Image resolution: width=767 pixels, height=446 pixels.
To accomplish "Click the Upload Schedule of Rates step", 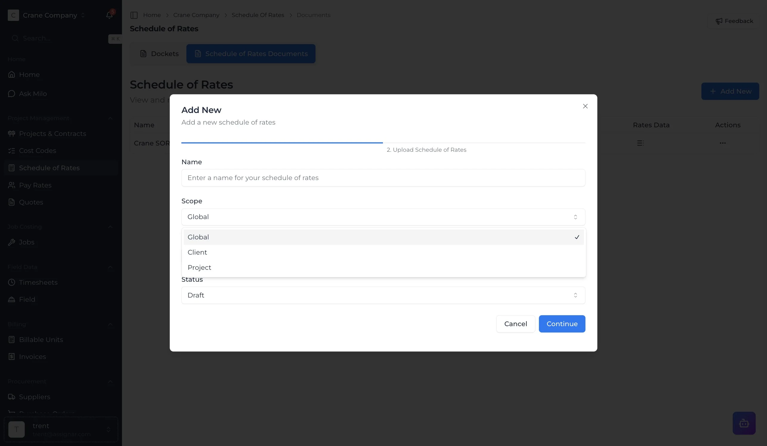I will 426,150.
